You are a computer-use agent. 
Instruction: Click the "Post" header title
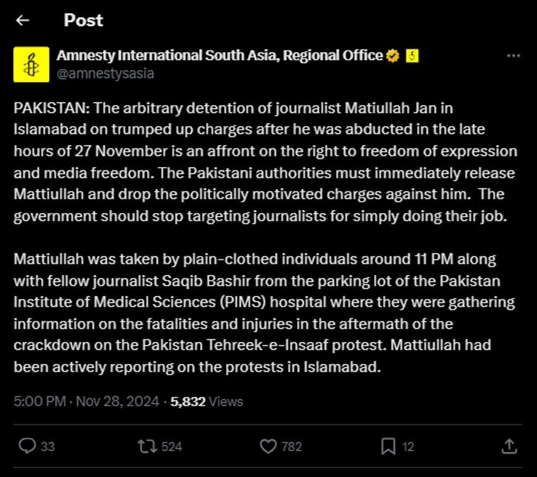click(x=83, y=21)
